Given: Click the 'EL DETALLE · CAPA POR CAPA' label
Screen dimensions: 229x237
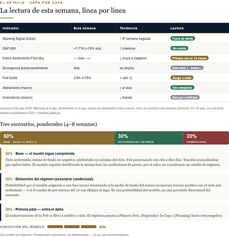Looking at the screenshot, I should pos(31,3).
